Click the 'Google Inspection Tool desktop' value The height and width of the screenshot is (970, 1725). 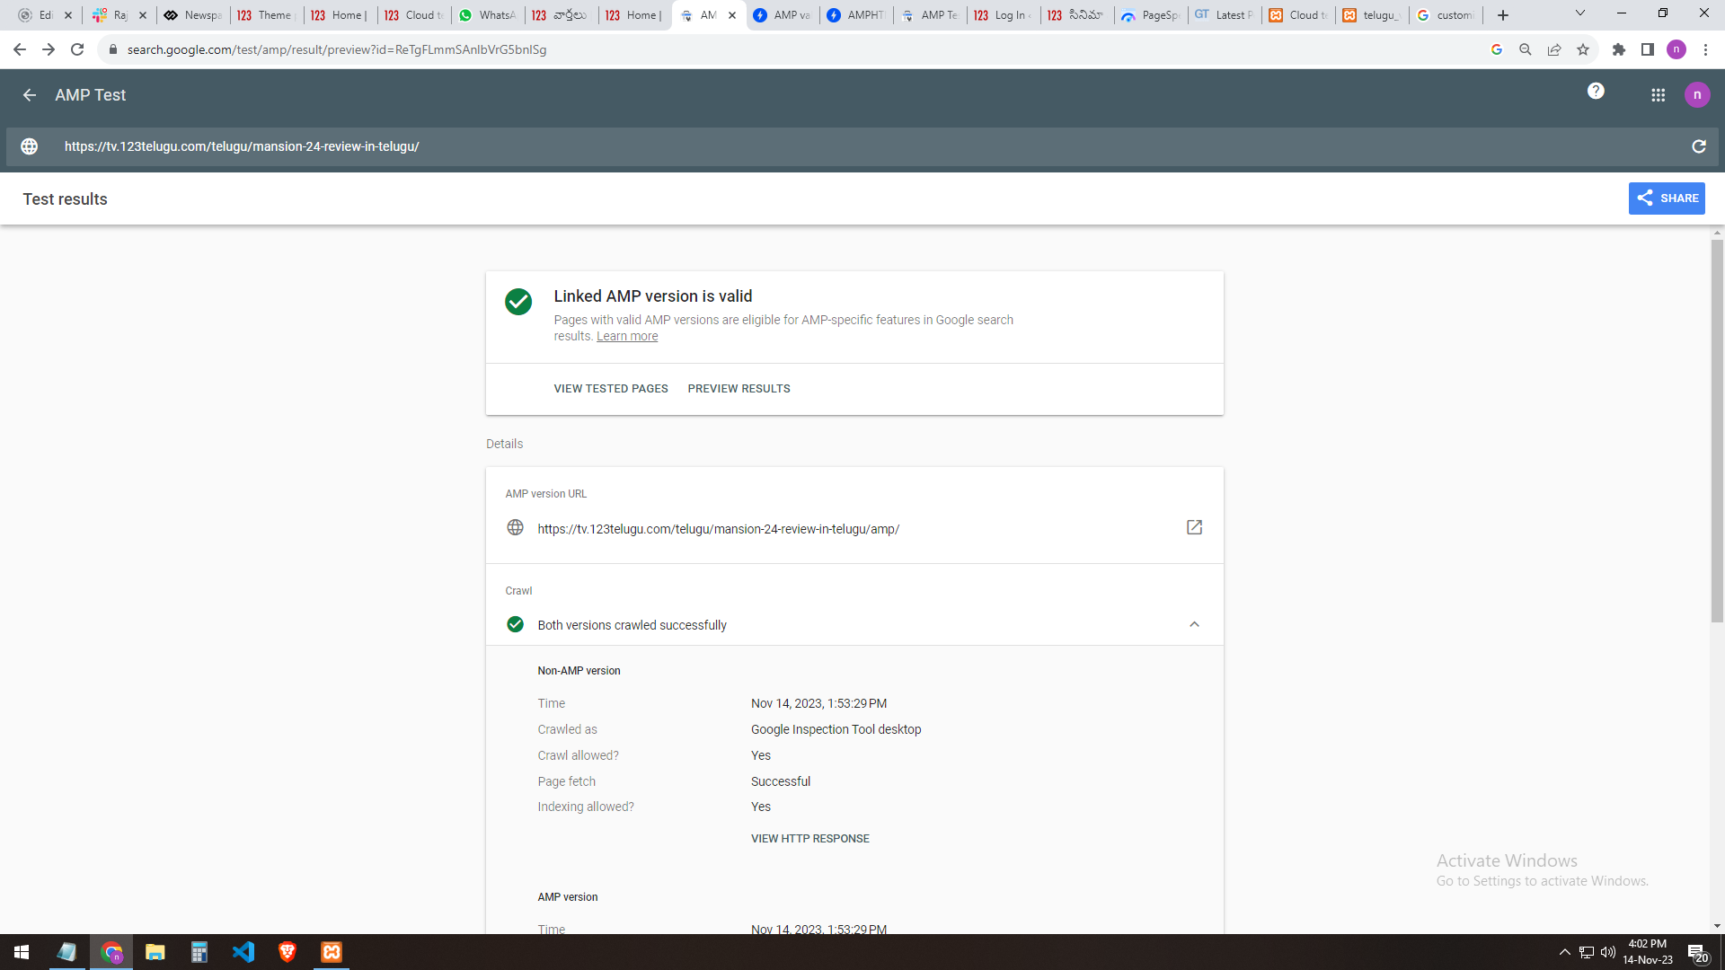(836, 729)
